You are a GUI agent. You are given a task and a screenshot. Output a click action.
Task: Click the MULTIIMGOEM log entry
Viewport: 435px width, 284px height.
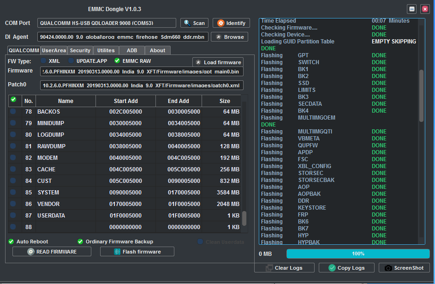(x=316, y=118)
